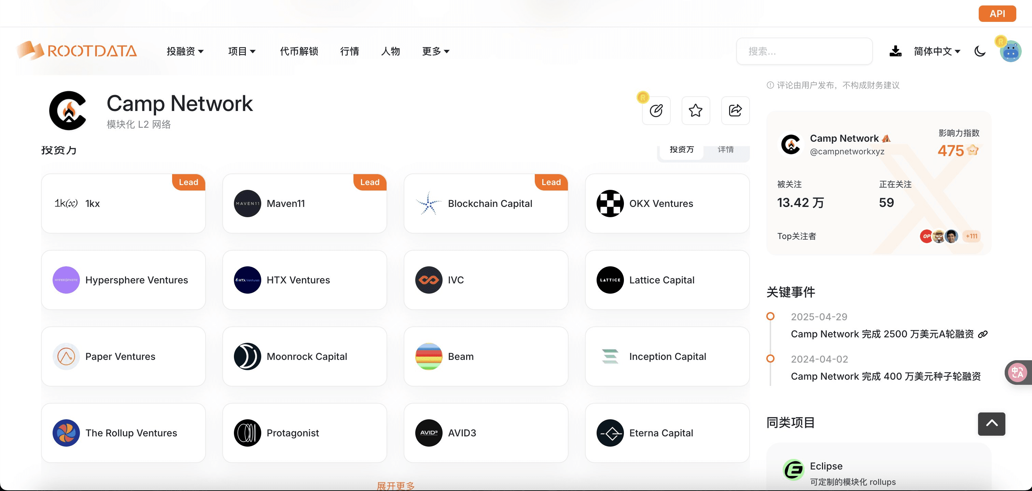Open the Eclipse similar project

pos(879,469)
